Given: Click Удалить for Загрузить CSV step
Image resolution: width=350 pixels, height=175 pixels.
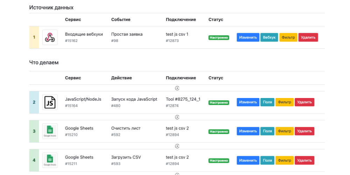Looking at the screenshot, I should (x=304, y=160).
